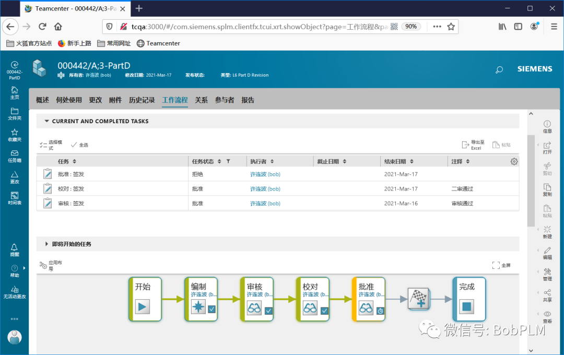564x355 pixels.
Task: Open the user avatar profile icon
Action: point(15,337)
